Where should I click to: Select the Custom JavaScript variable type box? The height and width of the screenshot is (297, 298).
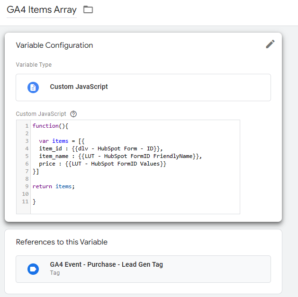point(143,87)
